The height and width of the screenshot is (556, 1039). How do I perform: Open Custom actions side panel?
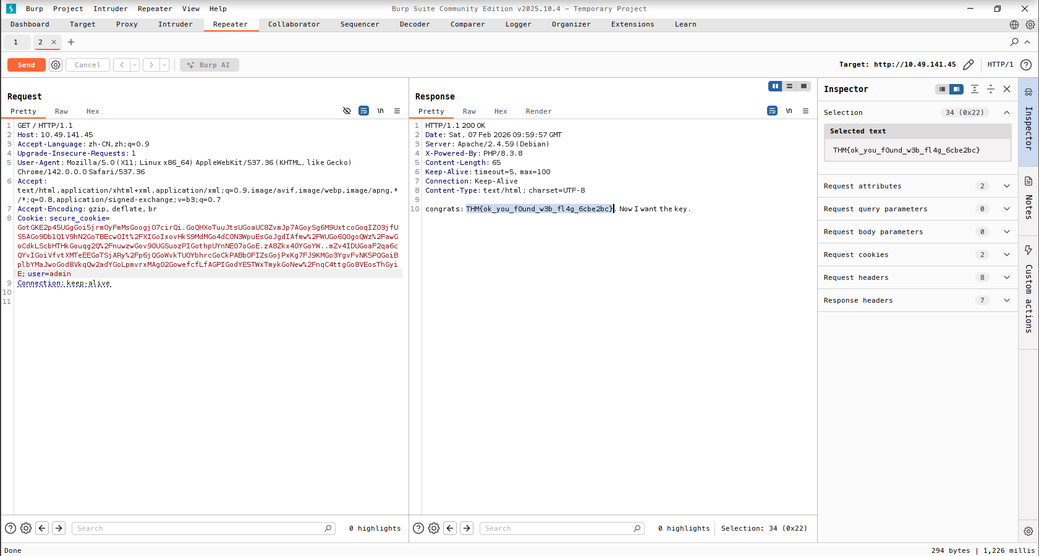(1028, 290)
